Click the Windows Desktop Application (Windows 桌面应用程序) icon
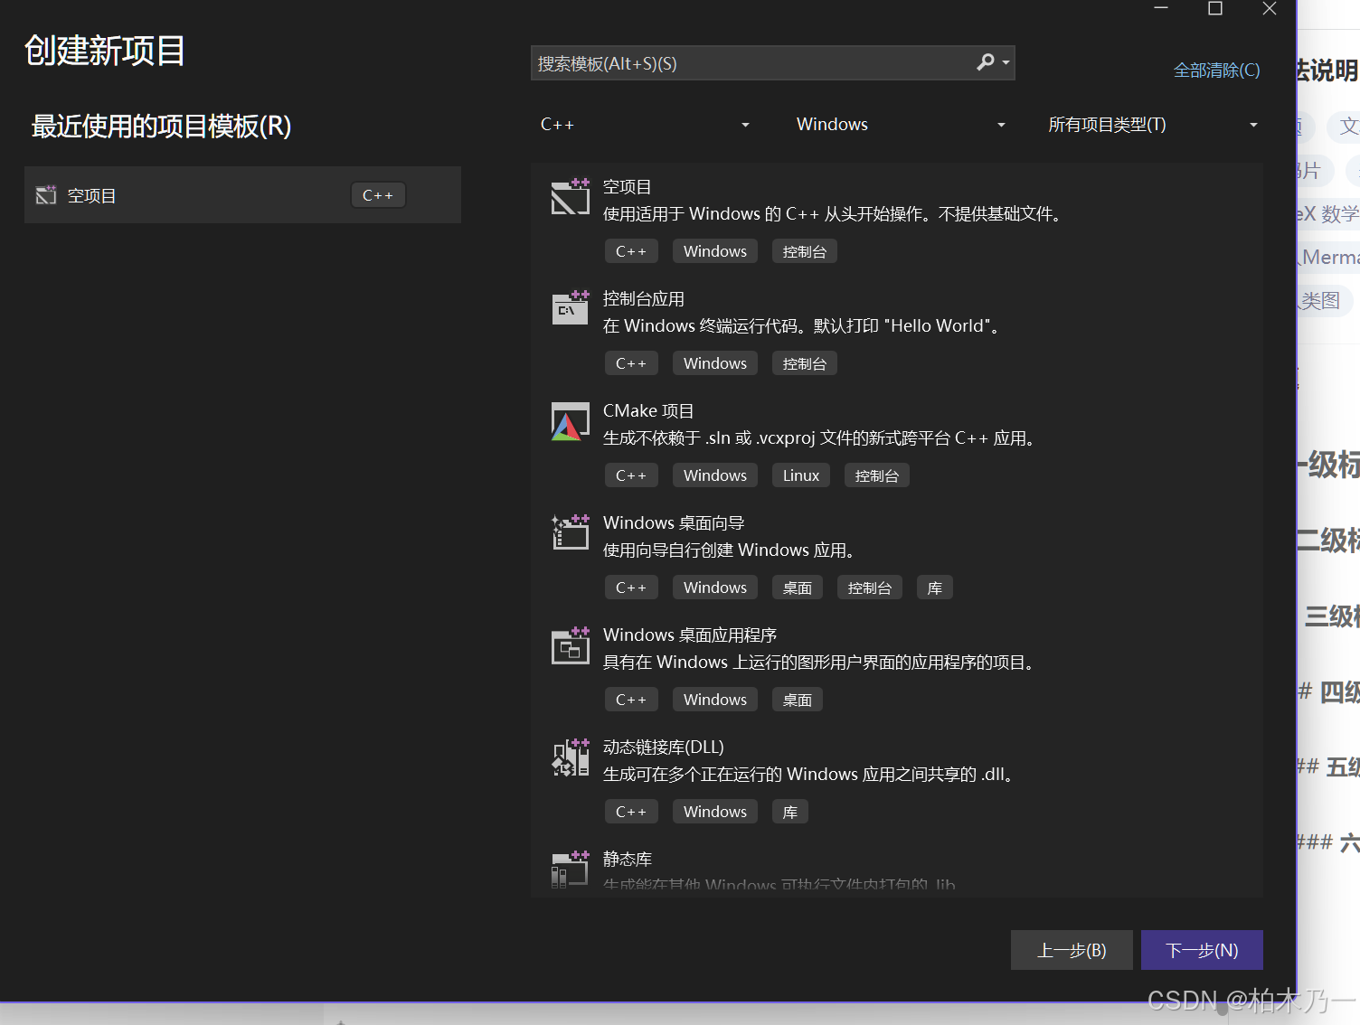 (571, 644)
